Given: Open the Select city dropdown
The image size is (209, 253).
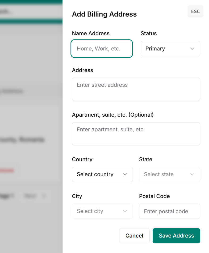Looking at the screenshot, I should tap(102, 211).
